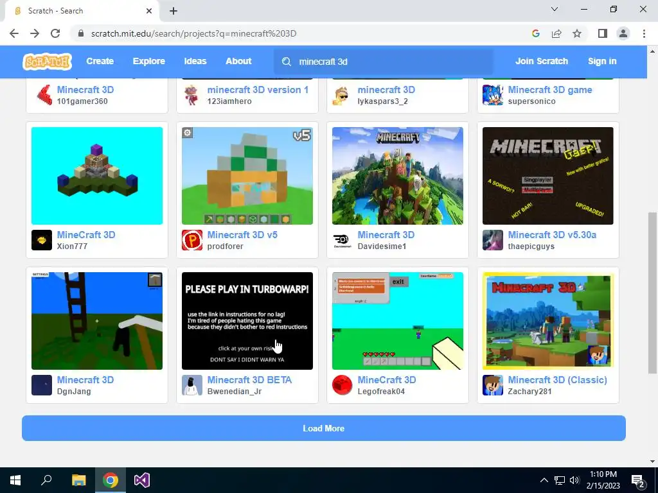
Task: Show hidden system tray icons
Action: coord(544,480)
